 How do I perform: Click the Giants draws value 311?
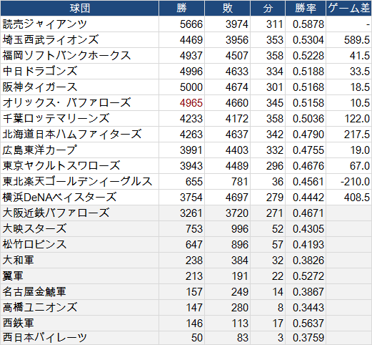[275, 24]
